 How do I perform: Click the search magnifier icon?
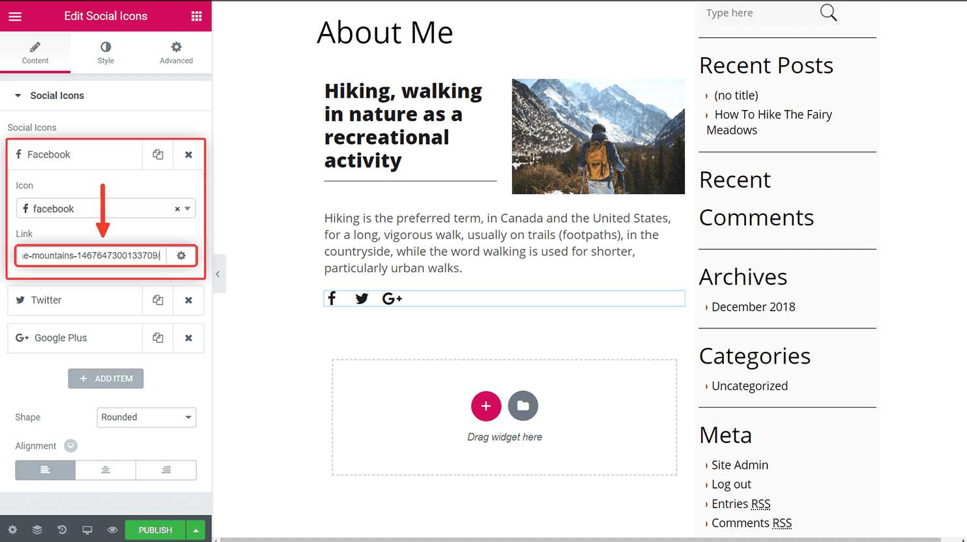[x=828, y=12]
